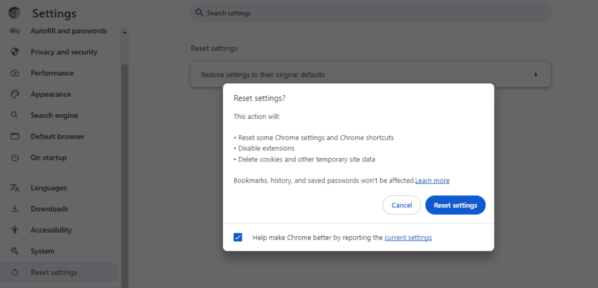The width and height of the screenshot is (598, 288).
Task: Click the Privacy and security shield icon
Action: (x=15, y=52)
